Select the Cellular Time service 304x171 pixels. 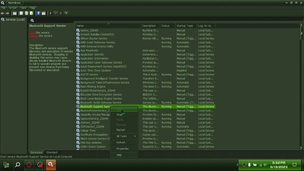tap(145, 131)
